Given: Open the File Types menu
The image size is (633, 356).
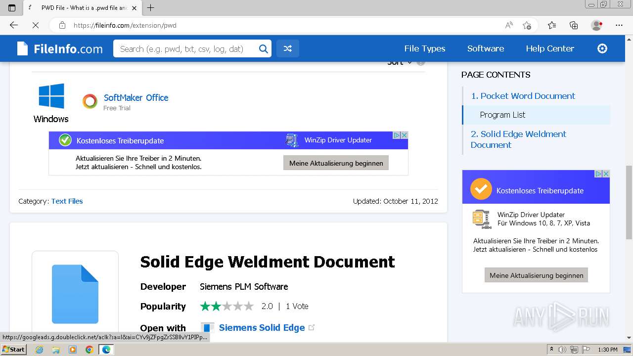Looking at the screenshot, I should 425,48.
